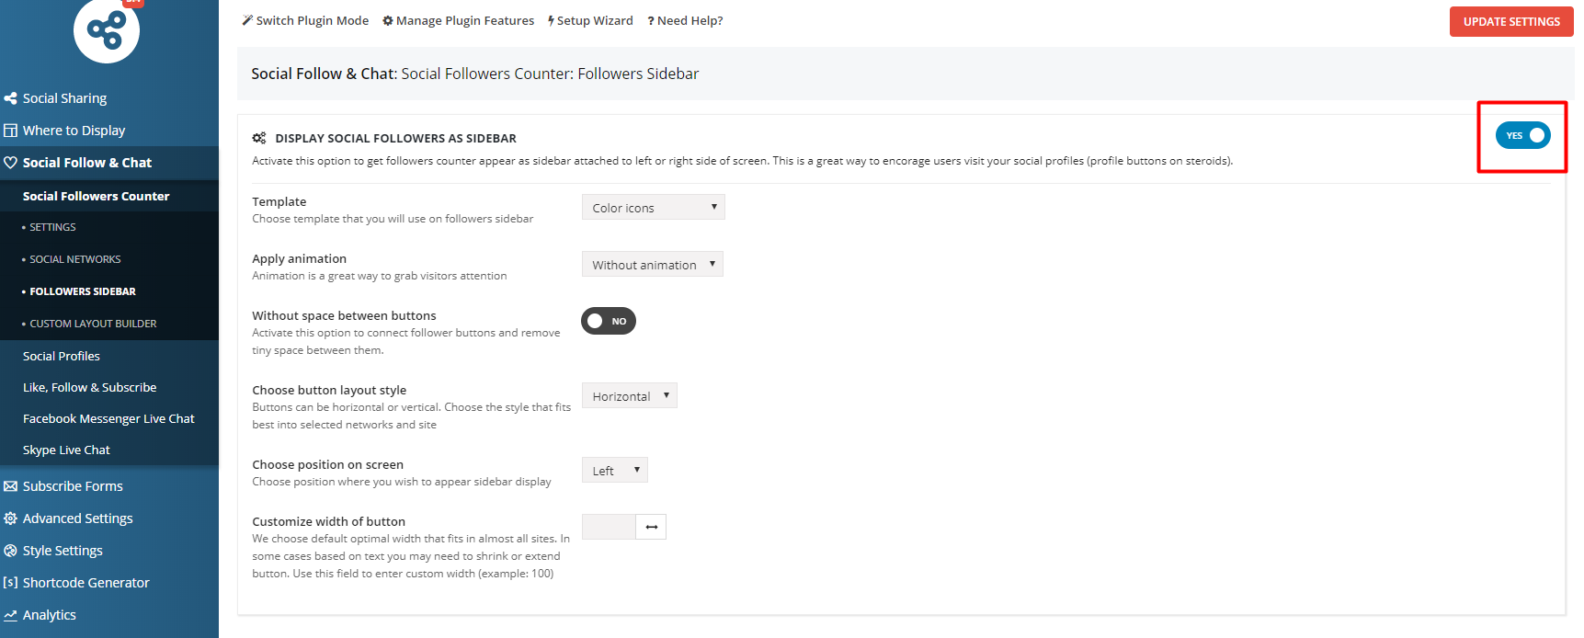Disable the Display Social Followers sidebar toggle
Viewport: 1584px width, 638px height.
tap(1522, 135)
